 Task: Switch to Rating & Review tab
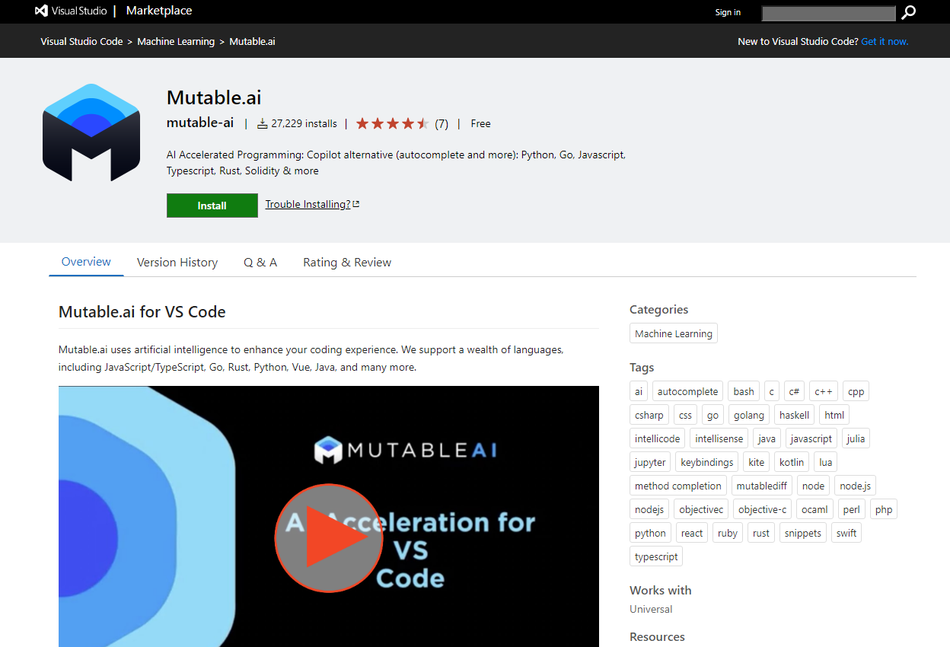347,263
